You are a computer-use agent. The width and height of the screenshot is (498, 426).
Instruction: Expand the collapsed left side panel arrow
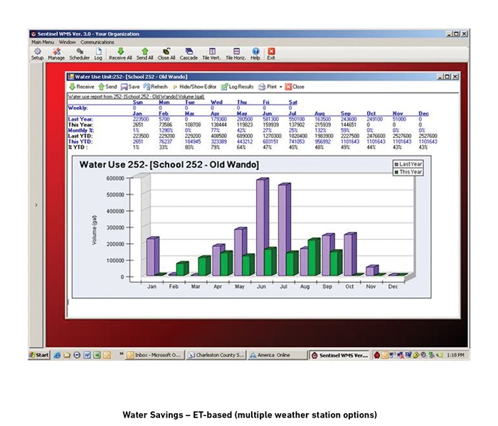tap(37, 205)
